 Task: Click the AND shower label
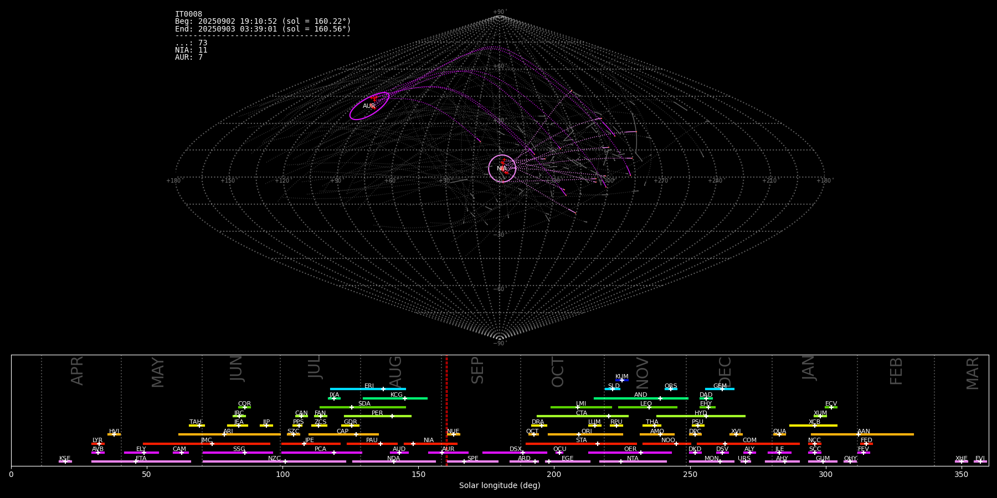[640, 395]
